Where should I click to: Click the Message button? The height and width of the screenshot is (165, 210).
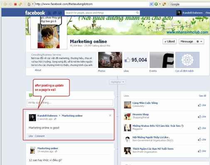[x=187, y=41]
